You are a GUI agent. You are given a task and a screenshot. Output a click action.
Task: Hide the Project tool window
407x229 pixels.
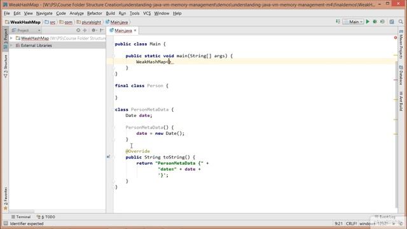(x=102, y=31)
